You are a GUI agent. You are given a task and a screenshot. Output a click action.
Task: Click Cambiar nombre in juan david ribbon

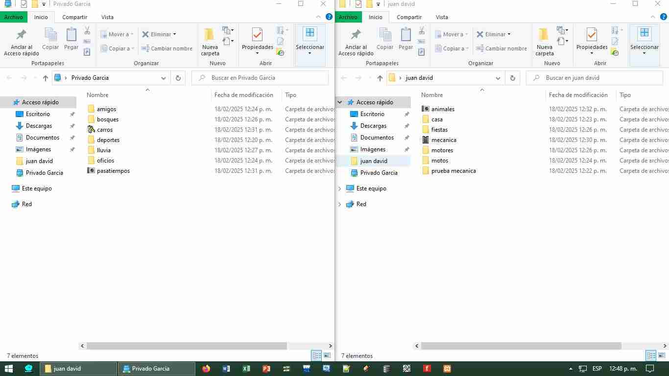502,48
